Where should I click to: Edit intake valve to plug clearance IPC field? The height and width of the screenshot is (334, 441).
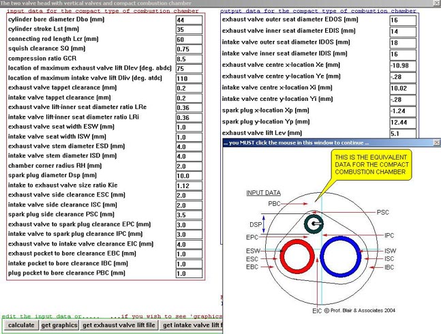(x=189, y=234)
